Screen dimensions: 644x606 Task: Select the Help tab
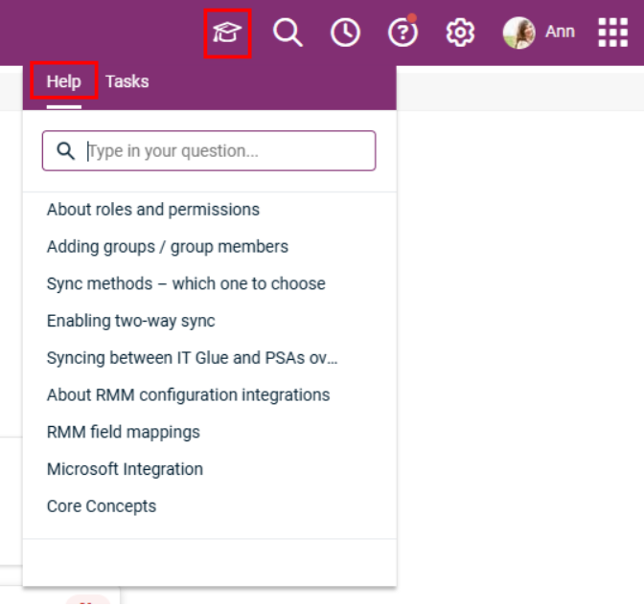[x=63, y=81]
